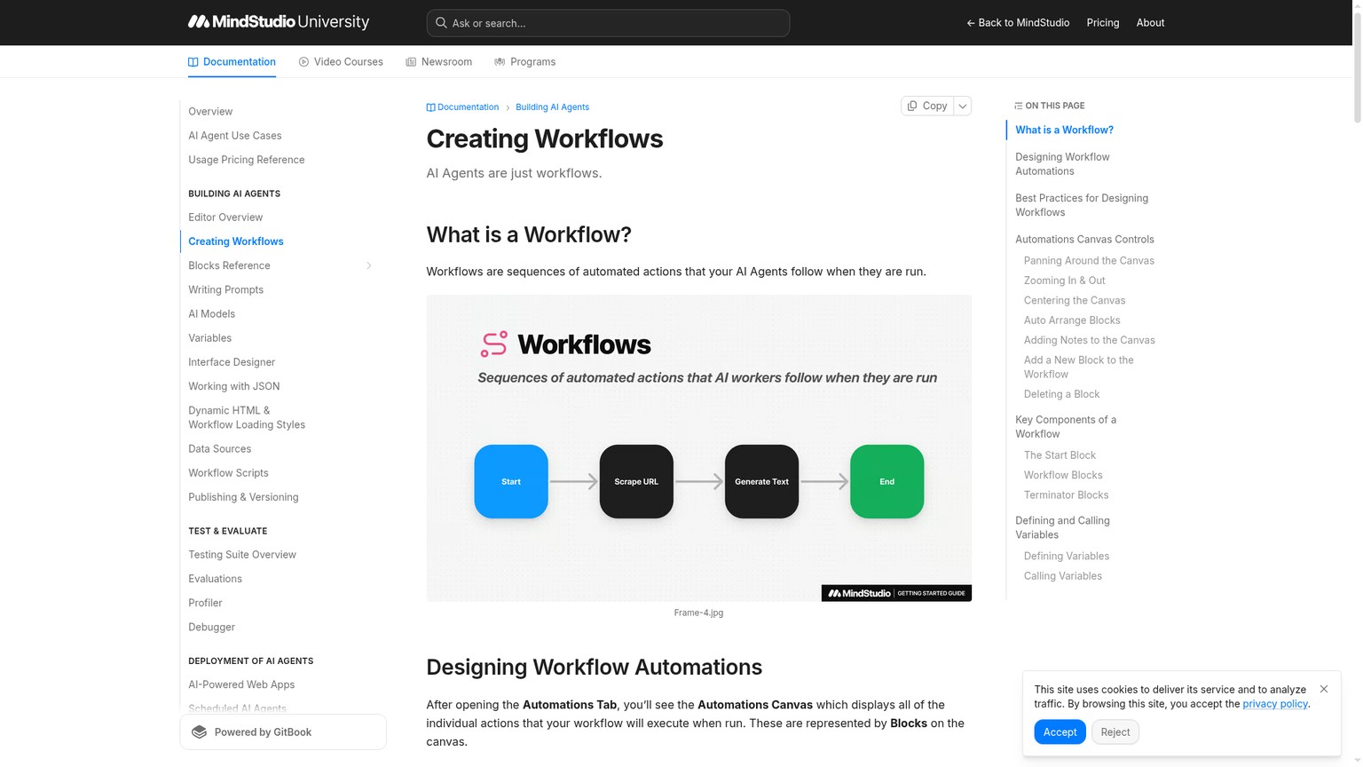The image size is (1363, 767).
Task: Go to the Newsroom tab
Action: [x=438, y=62]
